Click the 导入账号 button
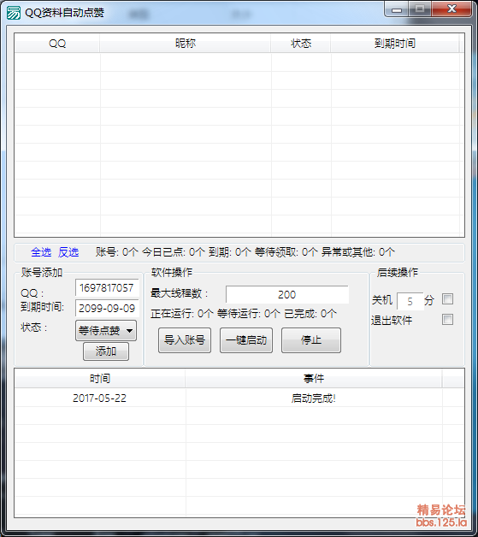 [x=185, y=340]
